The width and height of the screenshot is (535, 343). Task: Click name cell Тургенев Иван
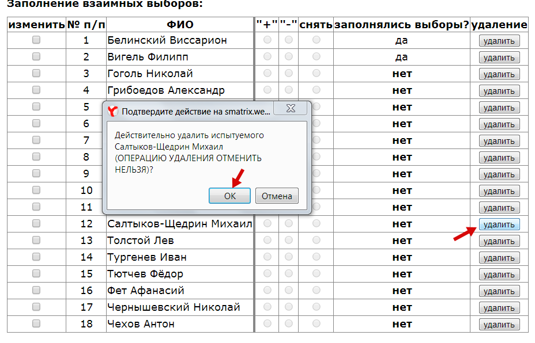point(147,257)
